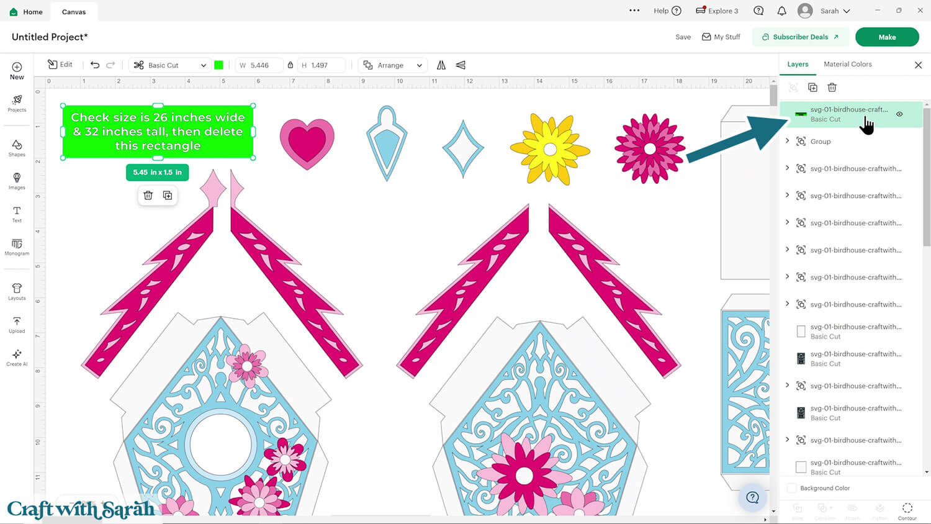Click the height H input field

tap(321, 65)
